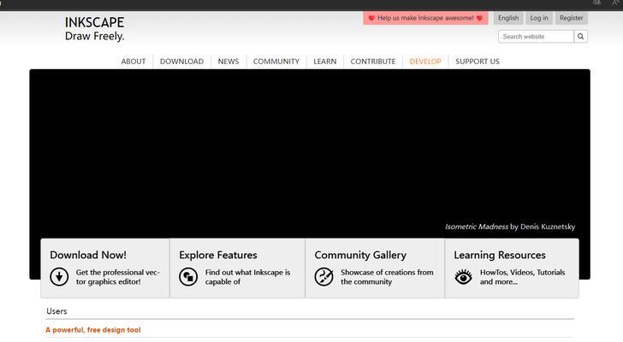Click the Log in button
This screenshot has height=342, width=623.
pyautogui.click(x=539, y=18)
